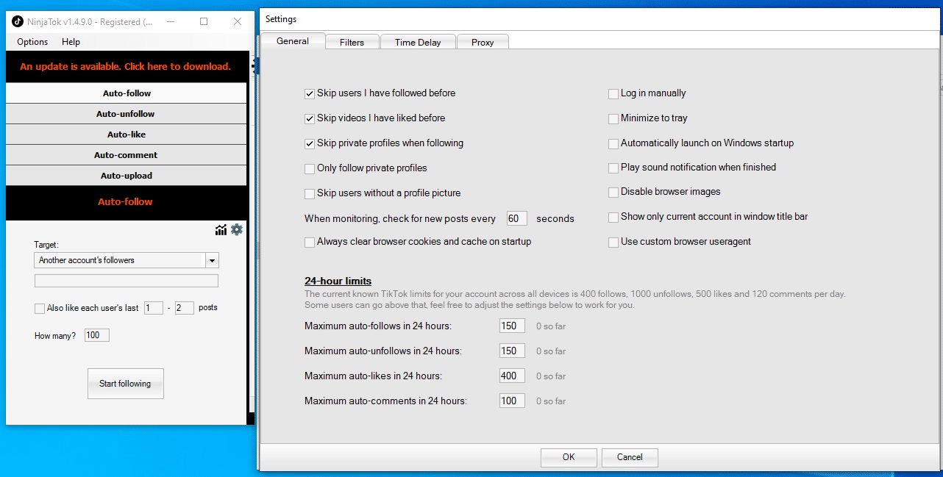Uncheck Skip users I have followed before
Screen dimensions: 943x477
(x=310, y=93)
